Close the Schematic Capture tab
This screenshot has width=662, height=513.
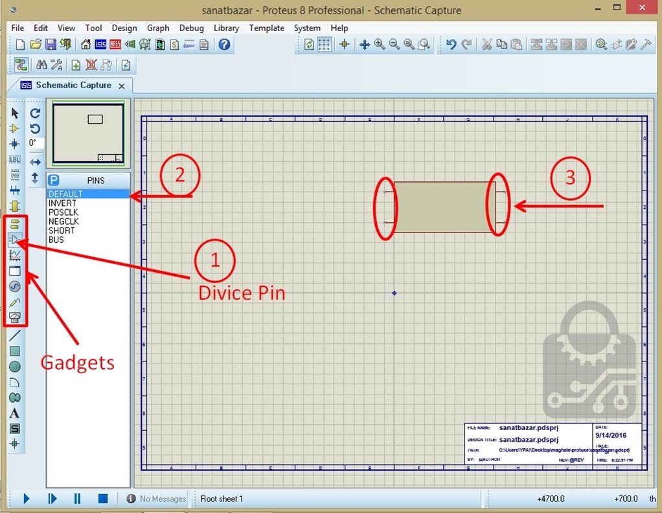point(122,85)
